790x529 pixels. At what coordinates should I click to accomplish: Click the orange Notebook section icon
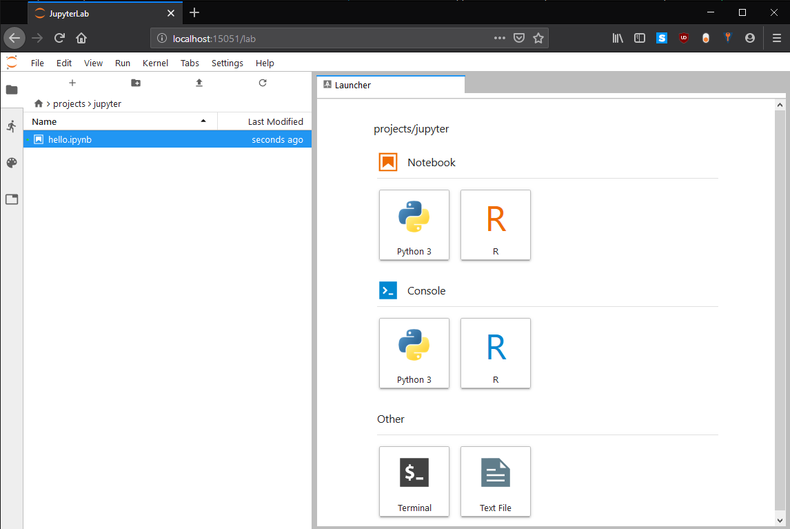(x=388, y=162)
